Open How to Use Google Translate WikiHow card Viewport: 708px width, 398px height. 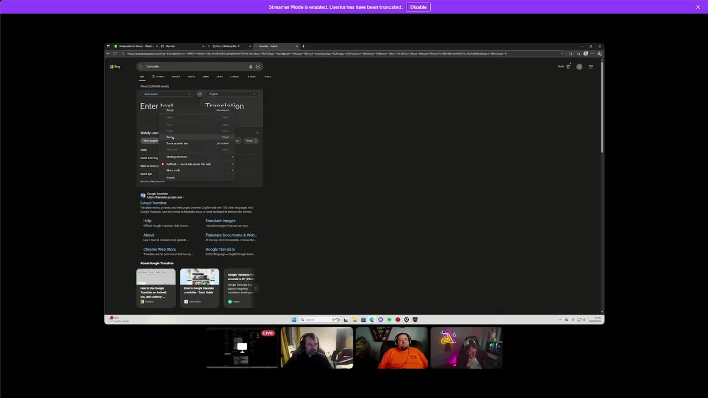point(156,287)
